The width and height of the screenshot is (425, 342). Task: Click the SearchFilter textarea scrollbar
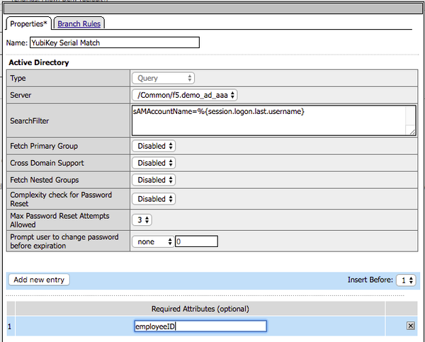(411, 116)
